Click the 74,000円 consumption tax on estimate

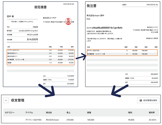[x=71, y=80]
